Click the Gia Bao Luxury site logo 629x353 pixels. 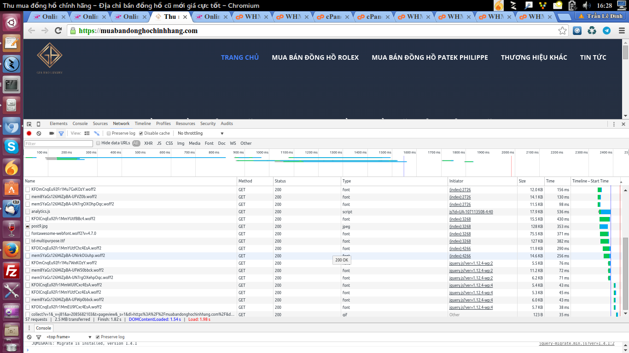coord(50,58)
